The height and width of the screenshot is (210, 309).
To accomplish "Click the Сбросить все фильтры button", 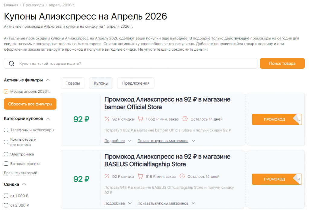I will (x=30, y=104).
